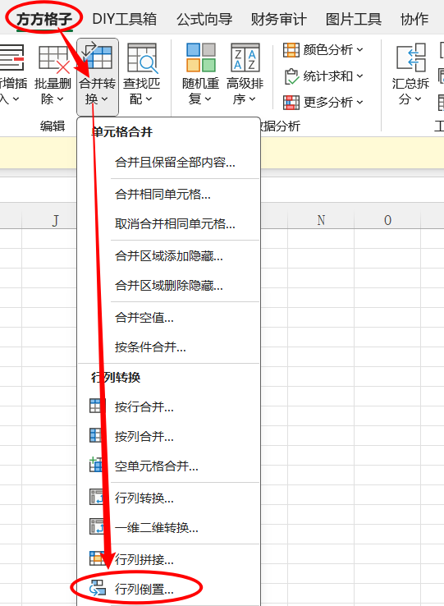Collapse the 合并转换 dropdown button

coord(98,77)
